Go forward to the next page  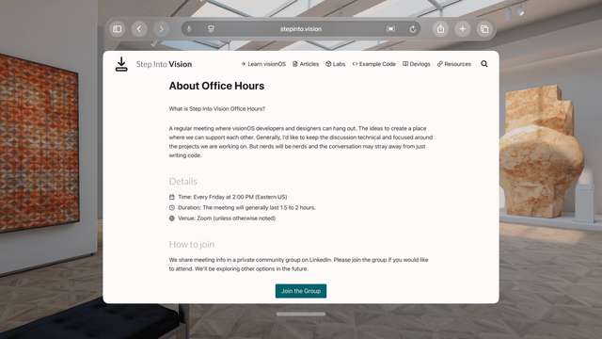tap(161, 29)
